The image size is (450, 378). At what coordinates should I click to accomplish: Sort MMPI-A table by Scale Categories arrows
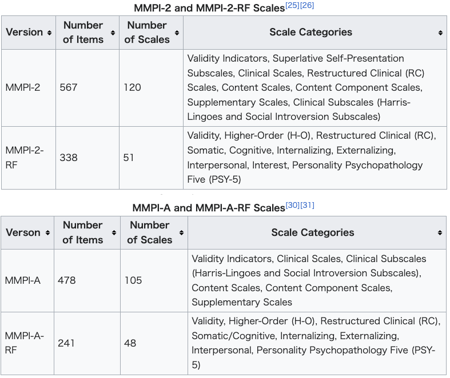click(x=440, y=233)
